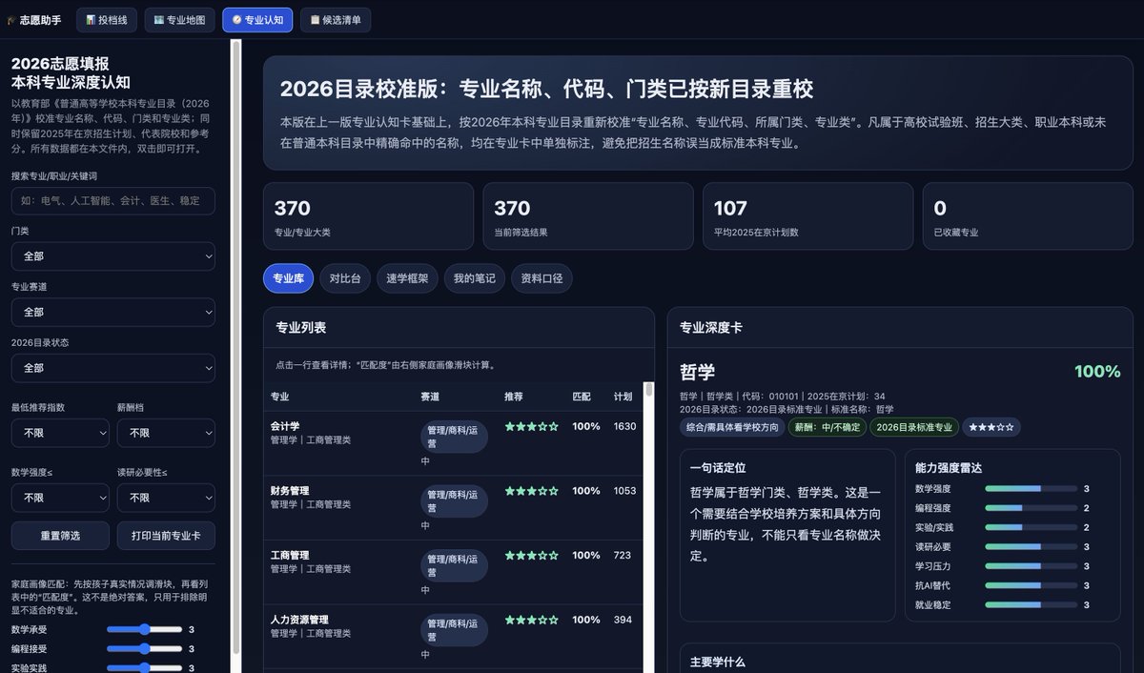
Task: Click the 计划 column header
Action: (623, 397)
